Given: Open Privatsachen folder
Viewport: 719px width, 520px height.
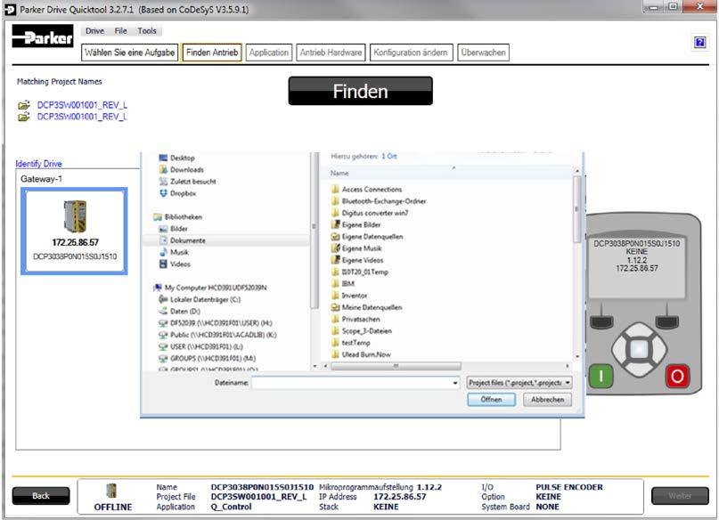Looking at the screenshot, I should [355, 320].
